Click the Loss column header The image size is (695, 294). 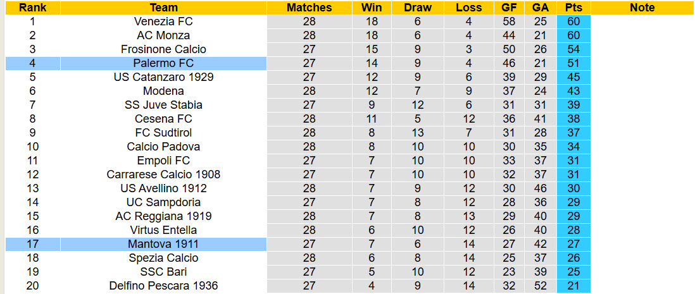[468, 8]
